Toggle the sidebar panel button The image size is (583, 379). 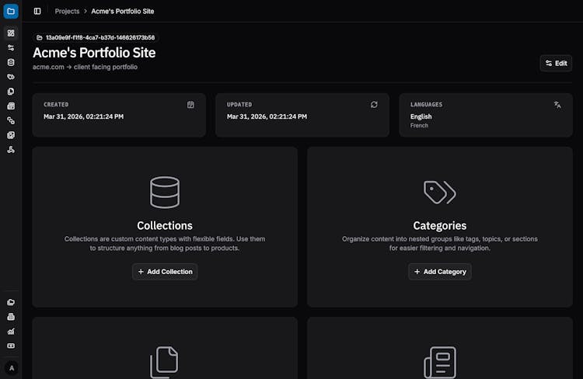[x=37, y=12]
